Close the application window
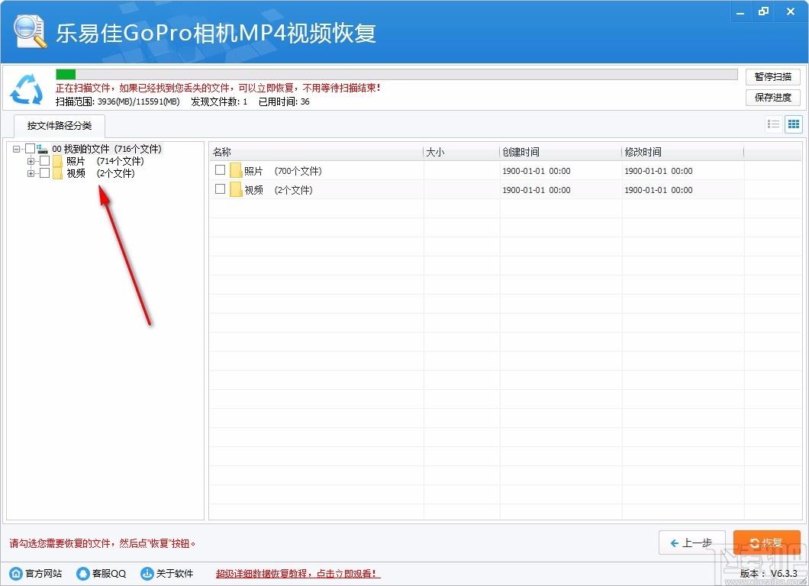The image size is (809, 586). click(x=791, y=12)
